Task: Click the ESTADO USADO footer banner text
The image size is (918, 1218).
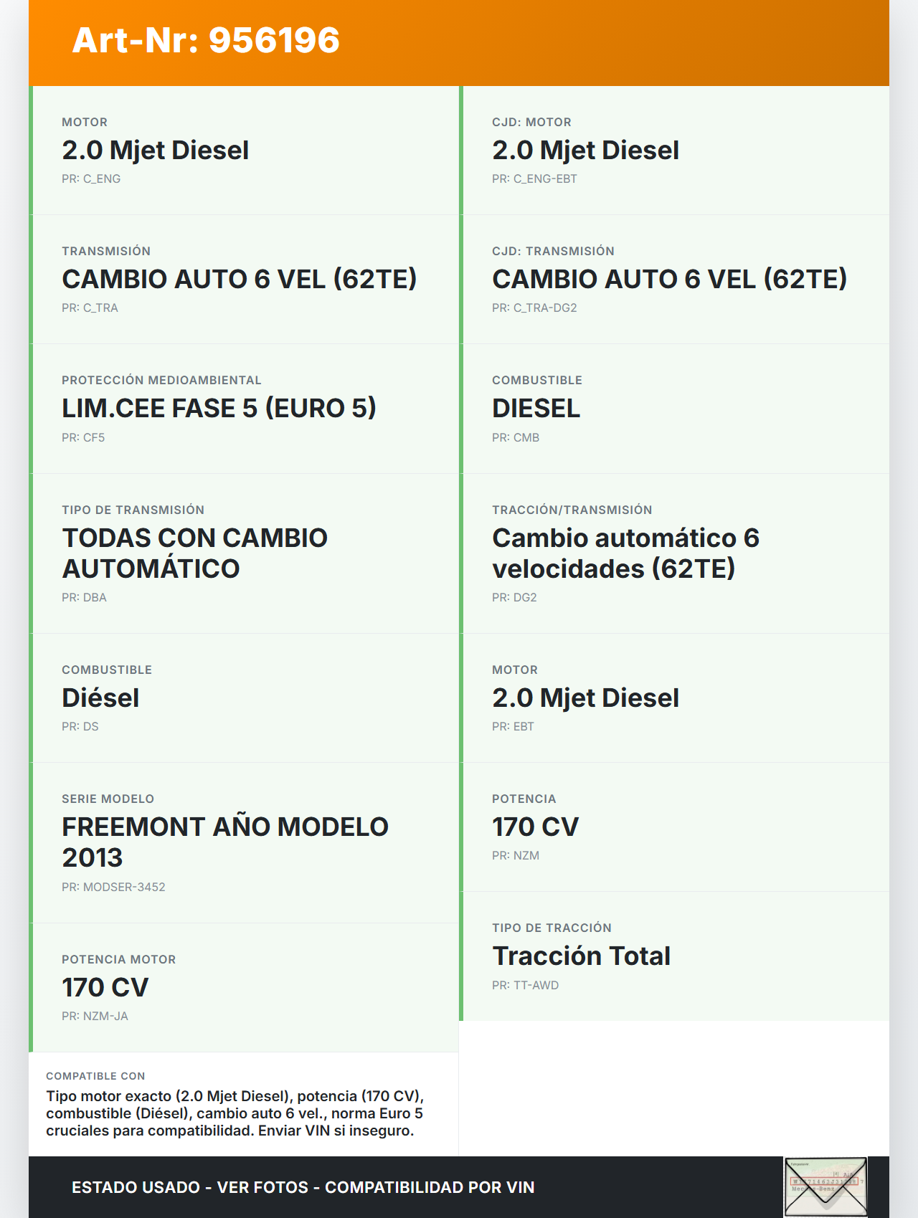Action: [x=303, y=1187]
